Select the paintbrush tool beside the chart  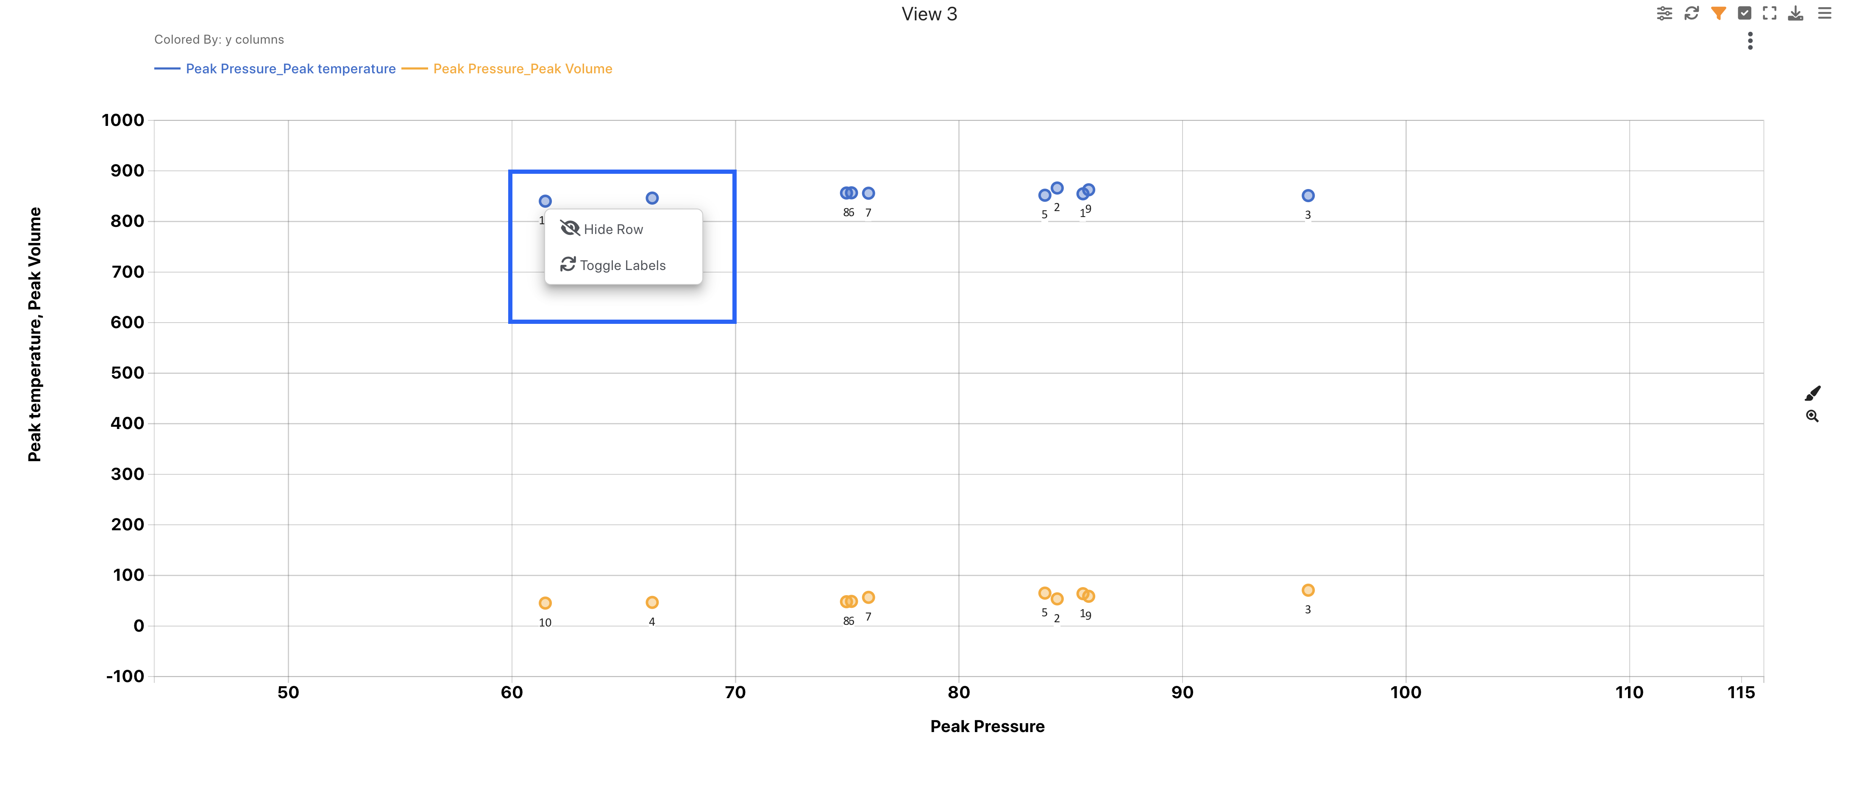(x=1812, y=393)
